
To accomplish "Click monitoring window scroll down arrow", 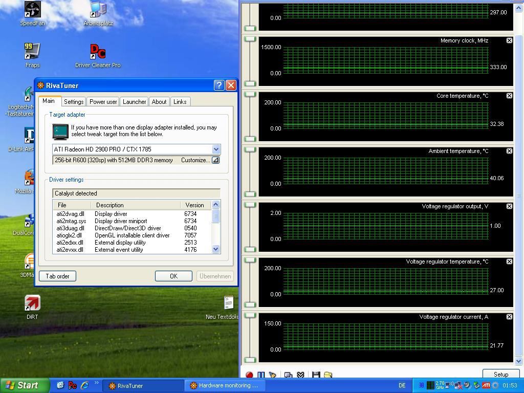I will click(x=519, y=361).
